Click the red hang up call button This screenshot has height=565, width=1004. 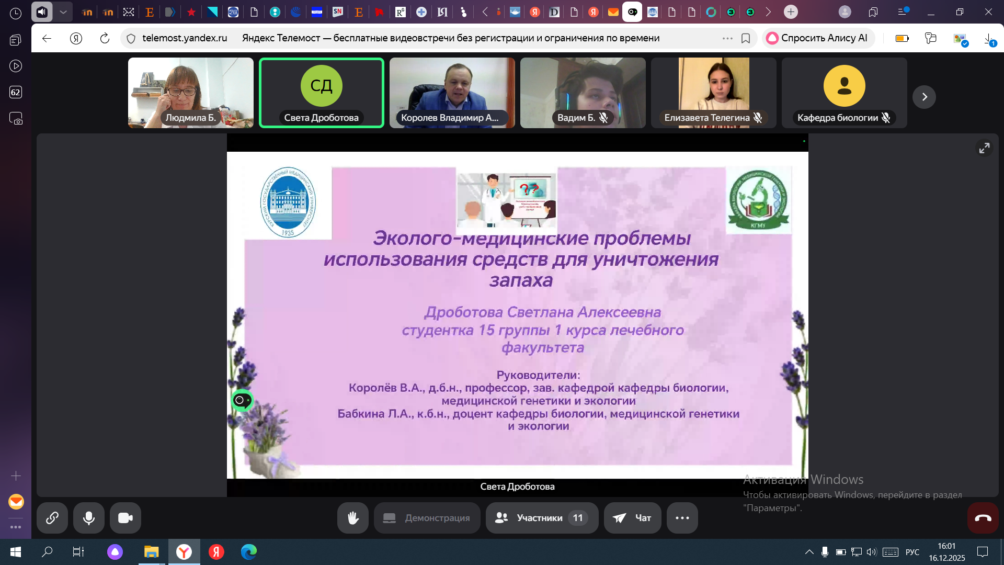(x=983, y=518)
